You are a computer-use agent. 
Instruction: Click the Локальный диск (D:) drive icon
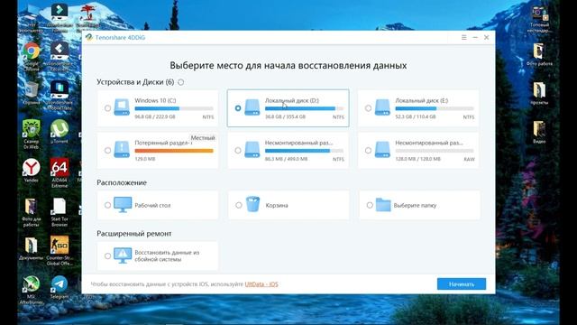pyautogui.click(x=252, y=107)
